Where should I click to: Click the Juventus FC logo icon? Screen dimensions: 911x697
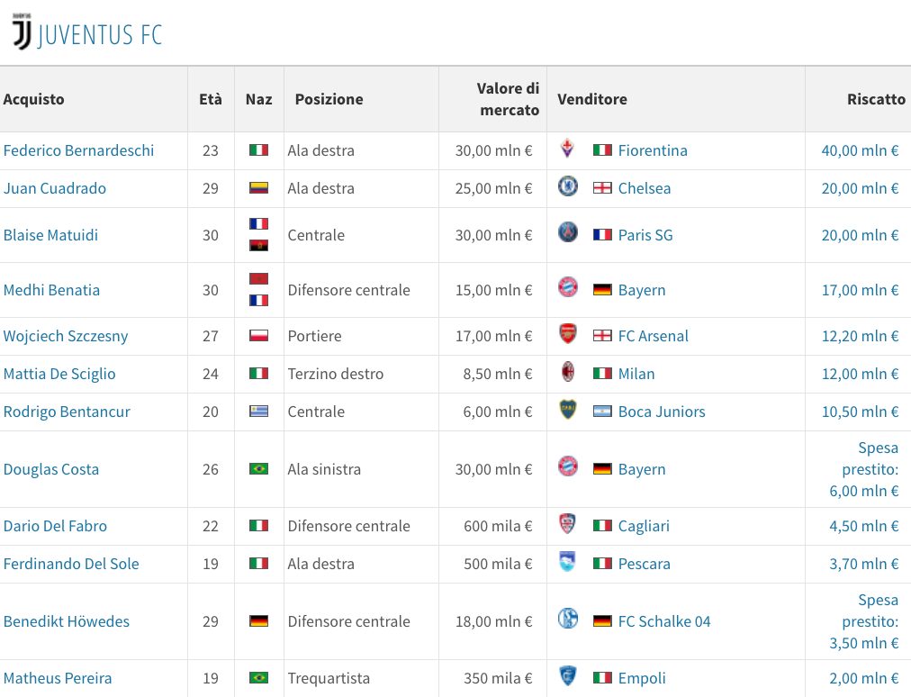(23, 32)
